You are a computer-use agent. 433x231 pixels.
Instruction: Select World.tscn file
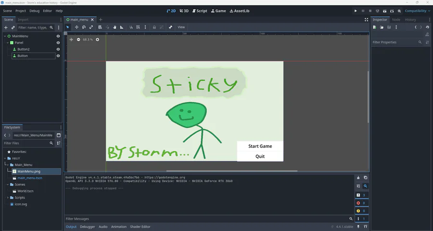(x=25, y=191)
